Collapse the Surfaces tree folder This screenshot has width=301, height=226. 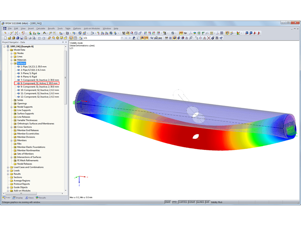click(x=11, y=63)
